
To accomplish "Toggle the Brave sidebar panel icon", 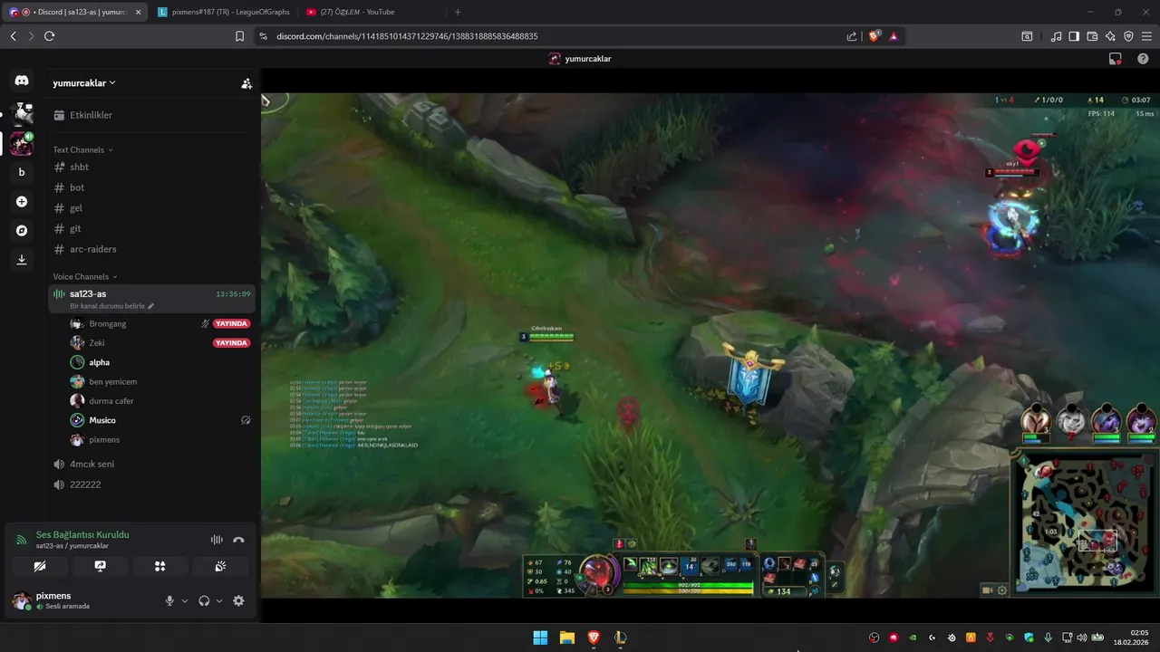I will 1074,36.
